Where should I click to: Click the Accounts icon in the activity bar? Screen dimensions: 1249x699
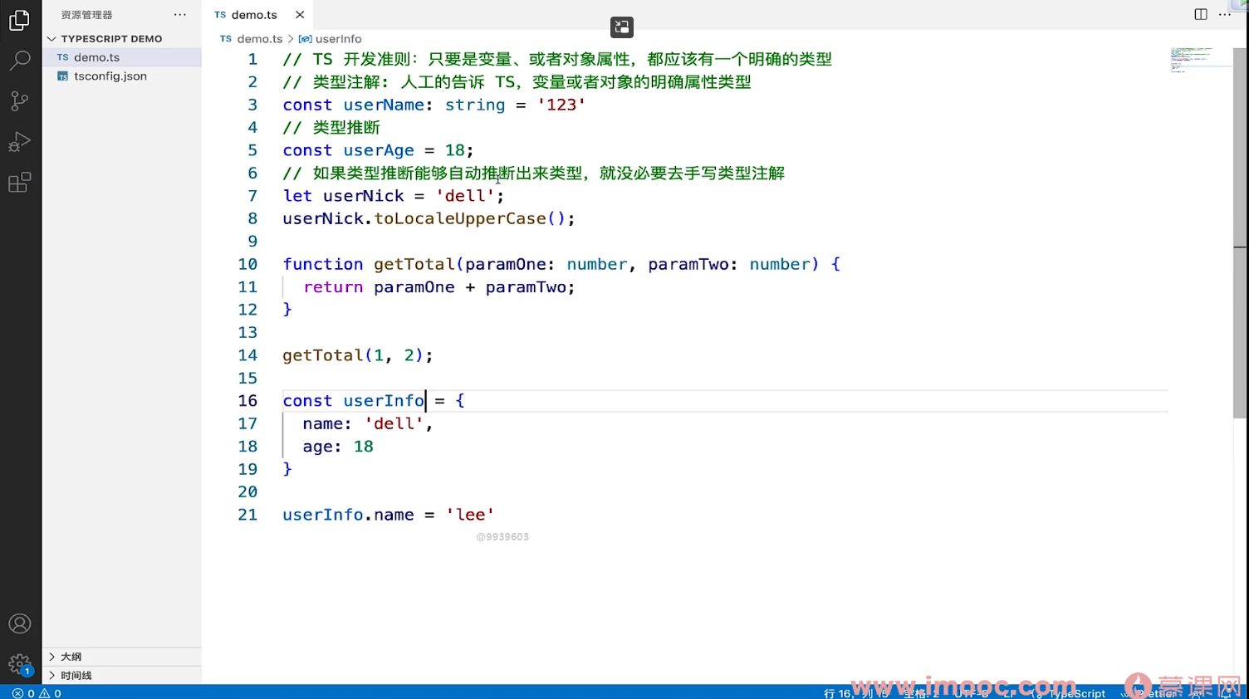(20, 623)
